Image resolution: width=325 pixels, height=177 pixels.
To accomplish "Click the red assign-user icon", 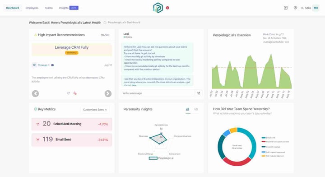I will (75, 93).
